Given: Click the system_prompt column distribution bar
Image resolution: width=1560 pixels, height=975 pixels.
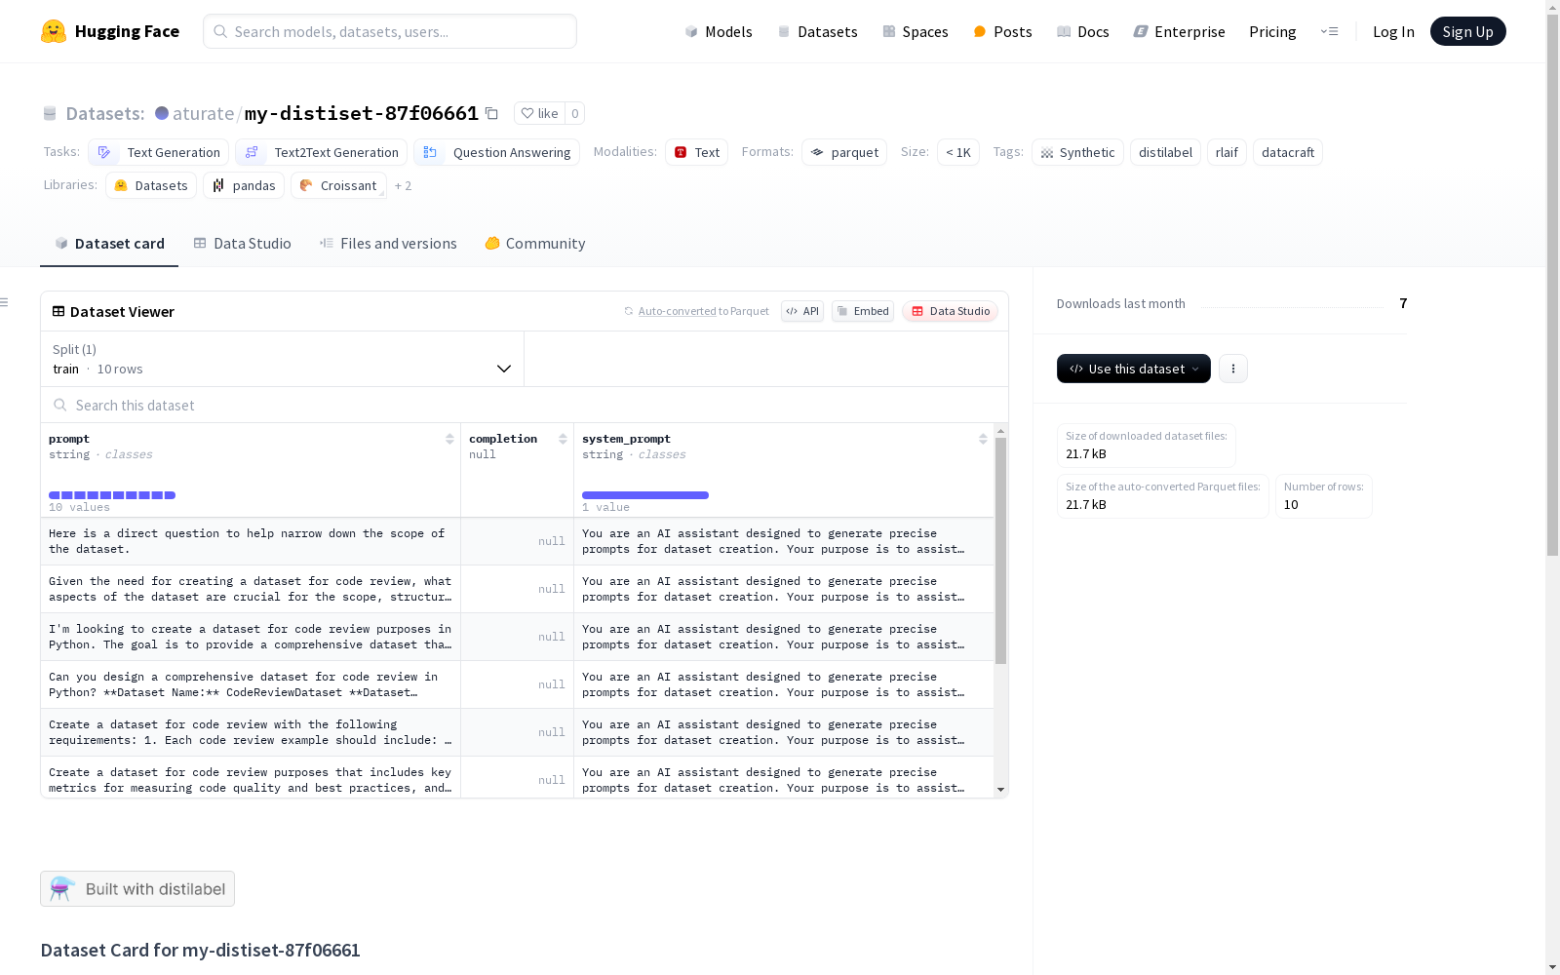Looking at the screenshot, I should click(645, 495).
